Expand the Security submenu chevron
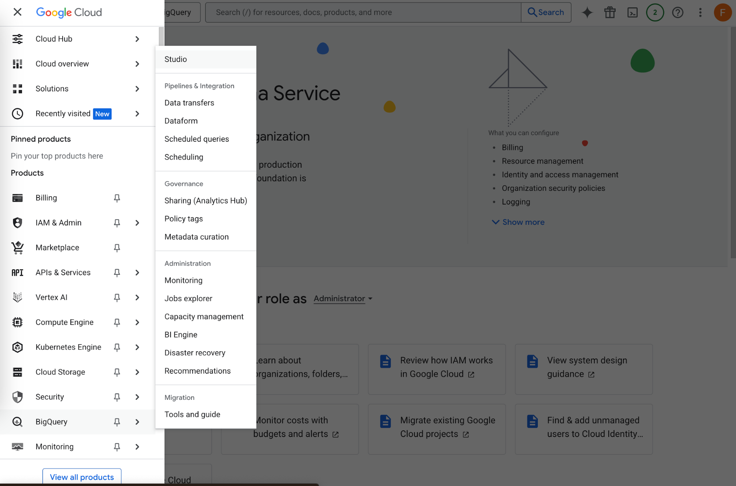Image resolution: width=736 pixels, height=486 pixels. click(x=137, y=397)
